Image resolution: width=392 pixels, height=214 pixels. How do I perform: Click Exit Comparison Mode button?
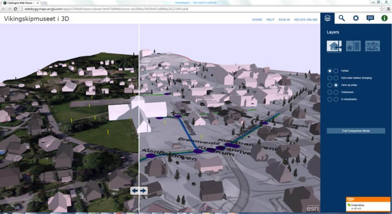356,131
